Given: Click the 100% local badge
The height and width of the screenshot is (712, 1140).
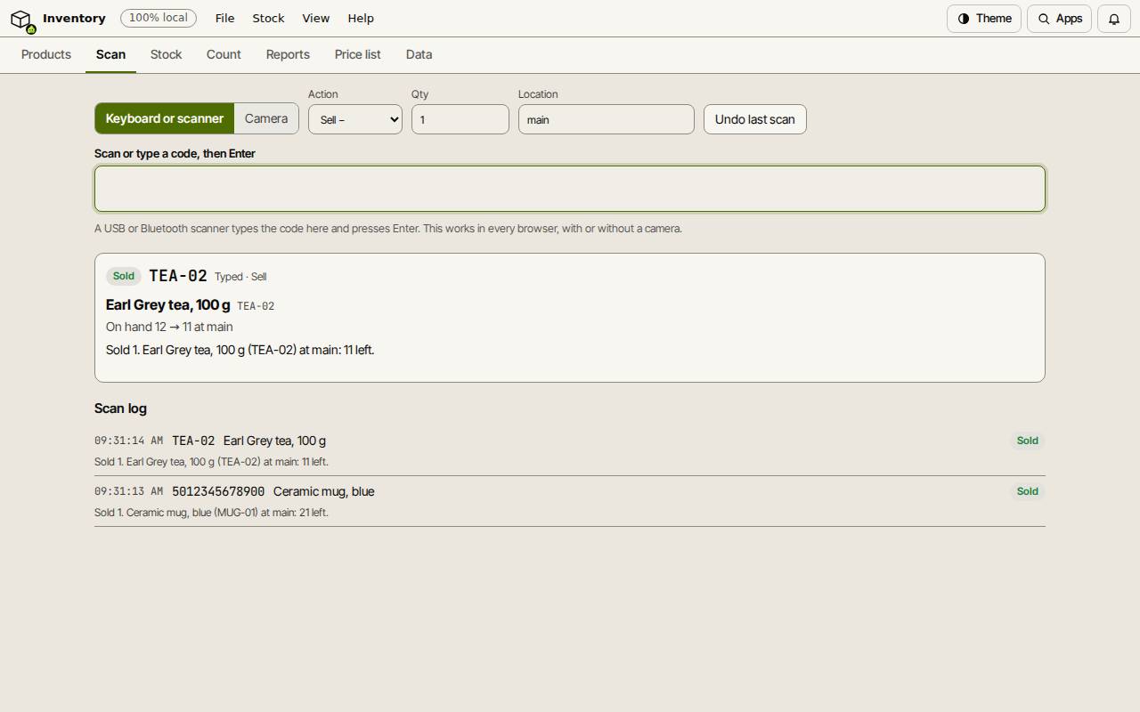Looking at the screenshot, I should pyautogui.click(x=159, y=18).
